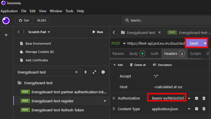211x119 pixels.
Task: Click the Content-Type header name
Action: tap(129, 109)
